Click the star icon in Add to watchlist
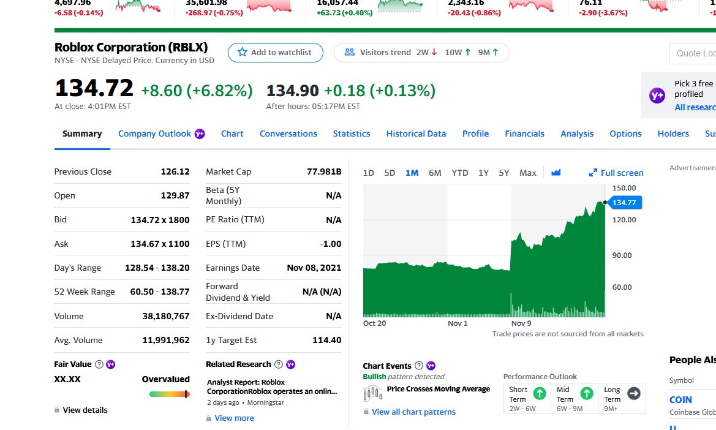 [242, 52]
